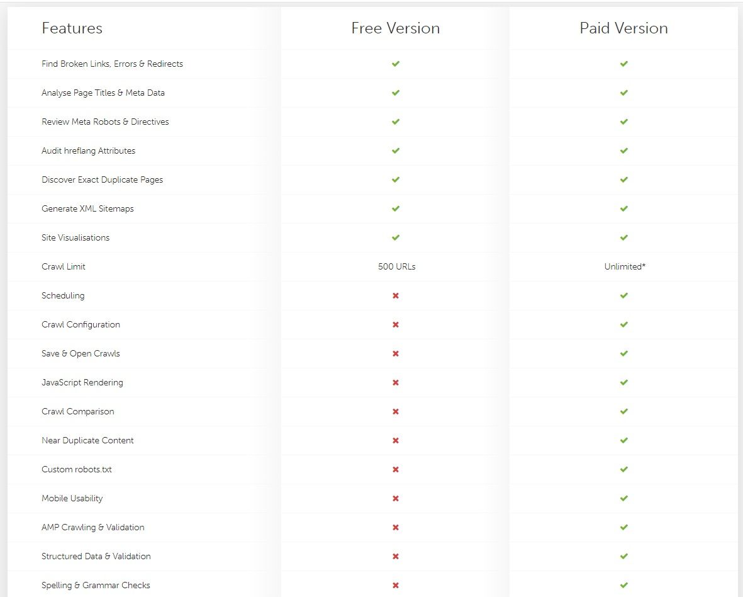Click the Free Version red cross for Mobile Usability
The image size is (743, 597).
[x=396, y=498]
